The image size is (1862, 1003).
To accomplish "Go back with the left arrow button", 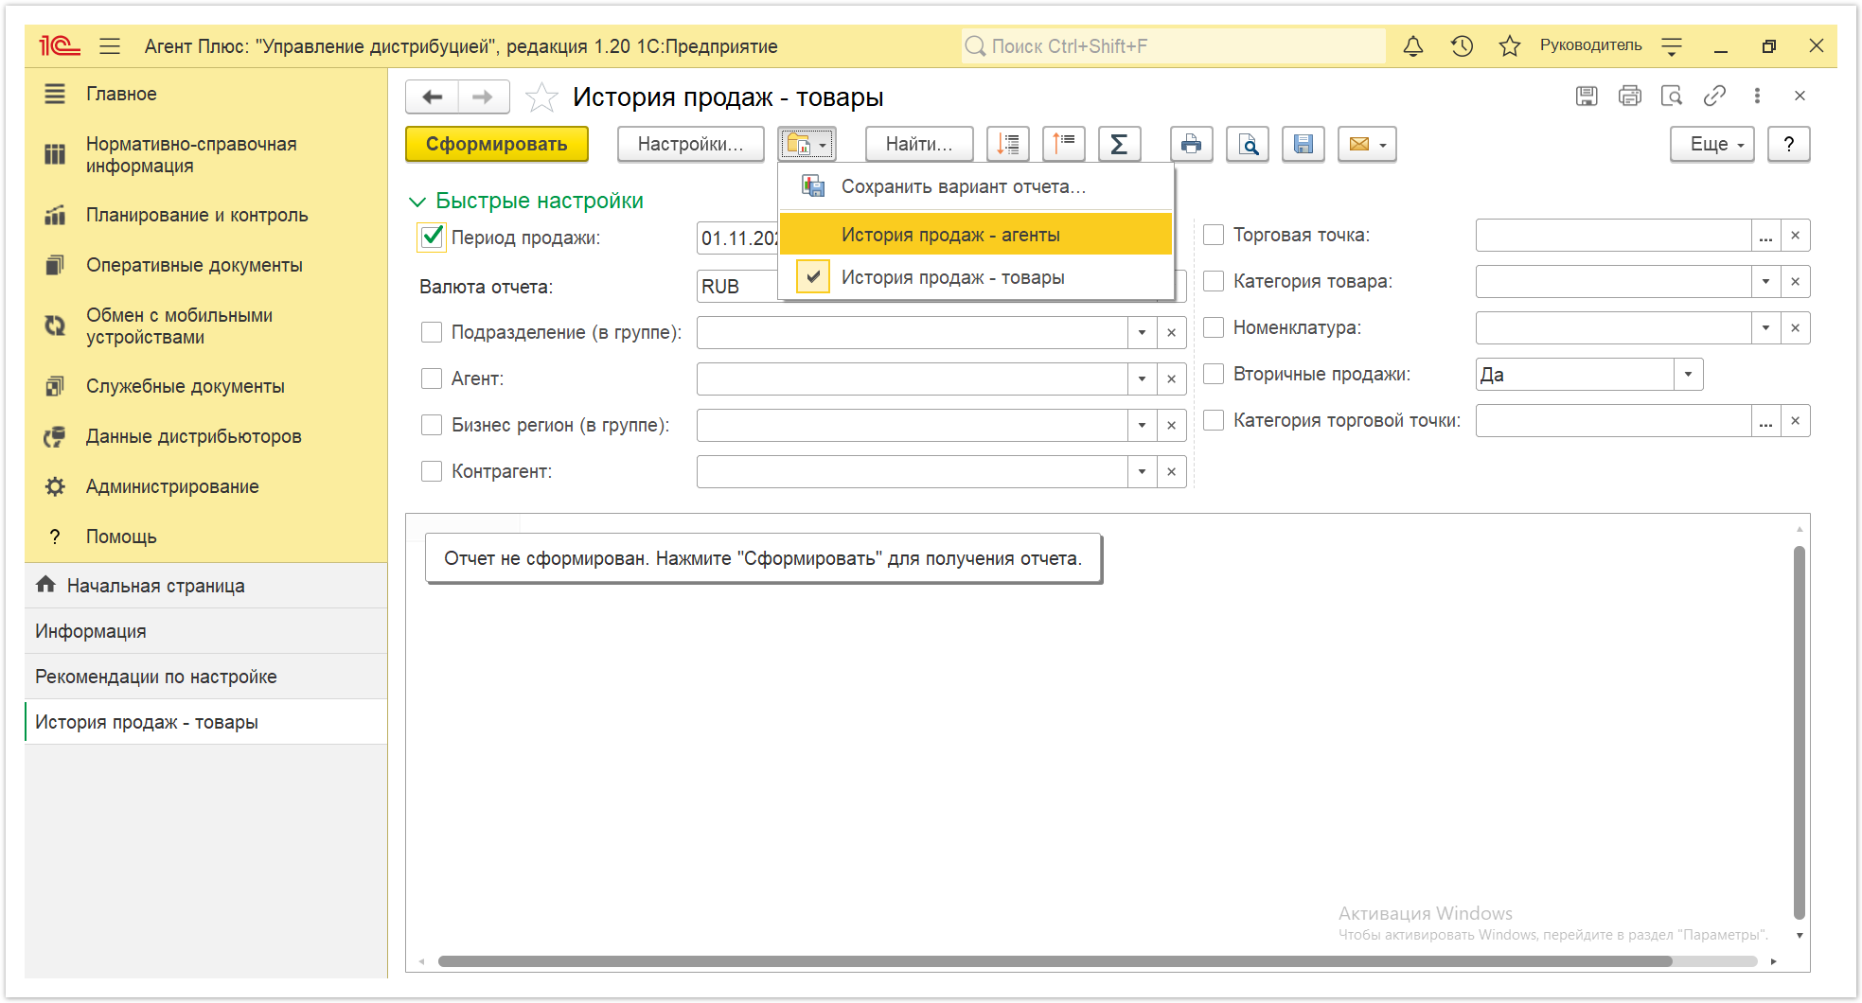I will pos(433,97).
